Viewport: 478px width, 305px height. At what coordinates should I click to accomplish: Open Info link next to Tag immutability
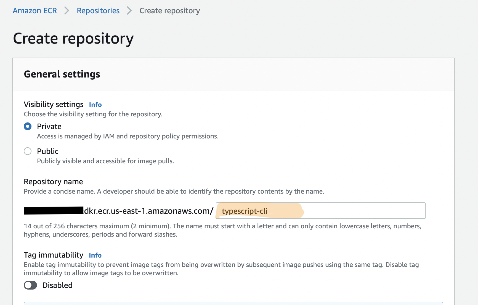[x=95, y=255]
